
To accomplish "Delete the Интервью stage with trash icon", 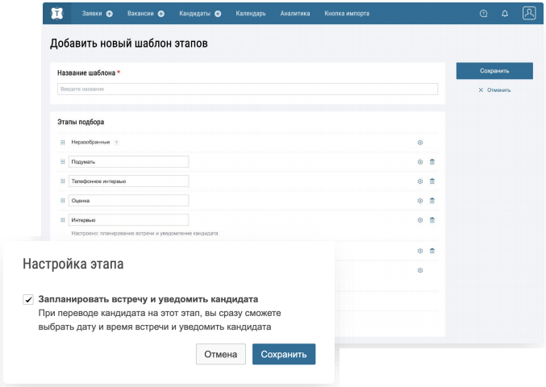I will click(432, 220).
